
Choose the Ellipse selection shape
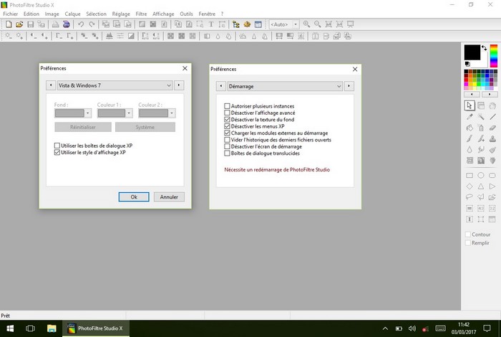click(x=481, y=176)
